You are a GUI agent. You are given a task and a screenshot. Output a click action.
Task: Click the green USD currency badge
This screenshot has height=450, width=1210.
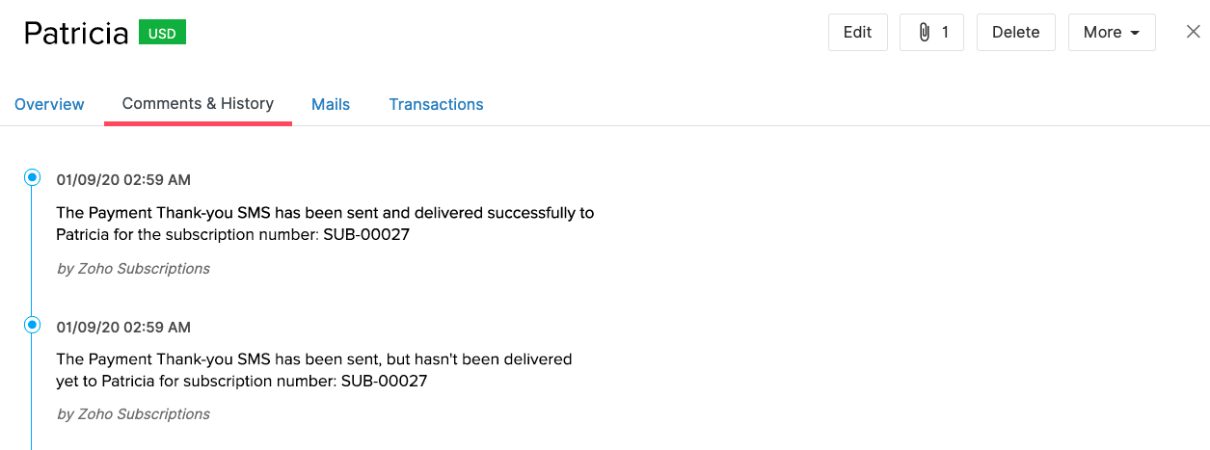point(162,33)
